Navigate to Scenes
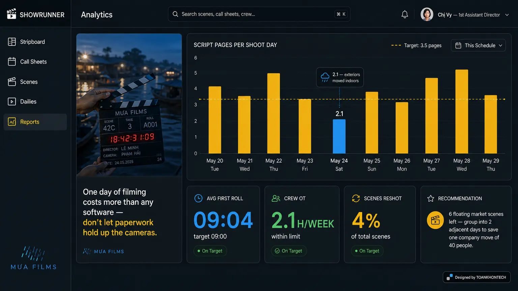Image resolution: width=518 pixels, height=291 pixels. (35, 82)
